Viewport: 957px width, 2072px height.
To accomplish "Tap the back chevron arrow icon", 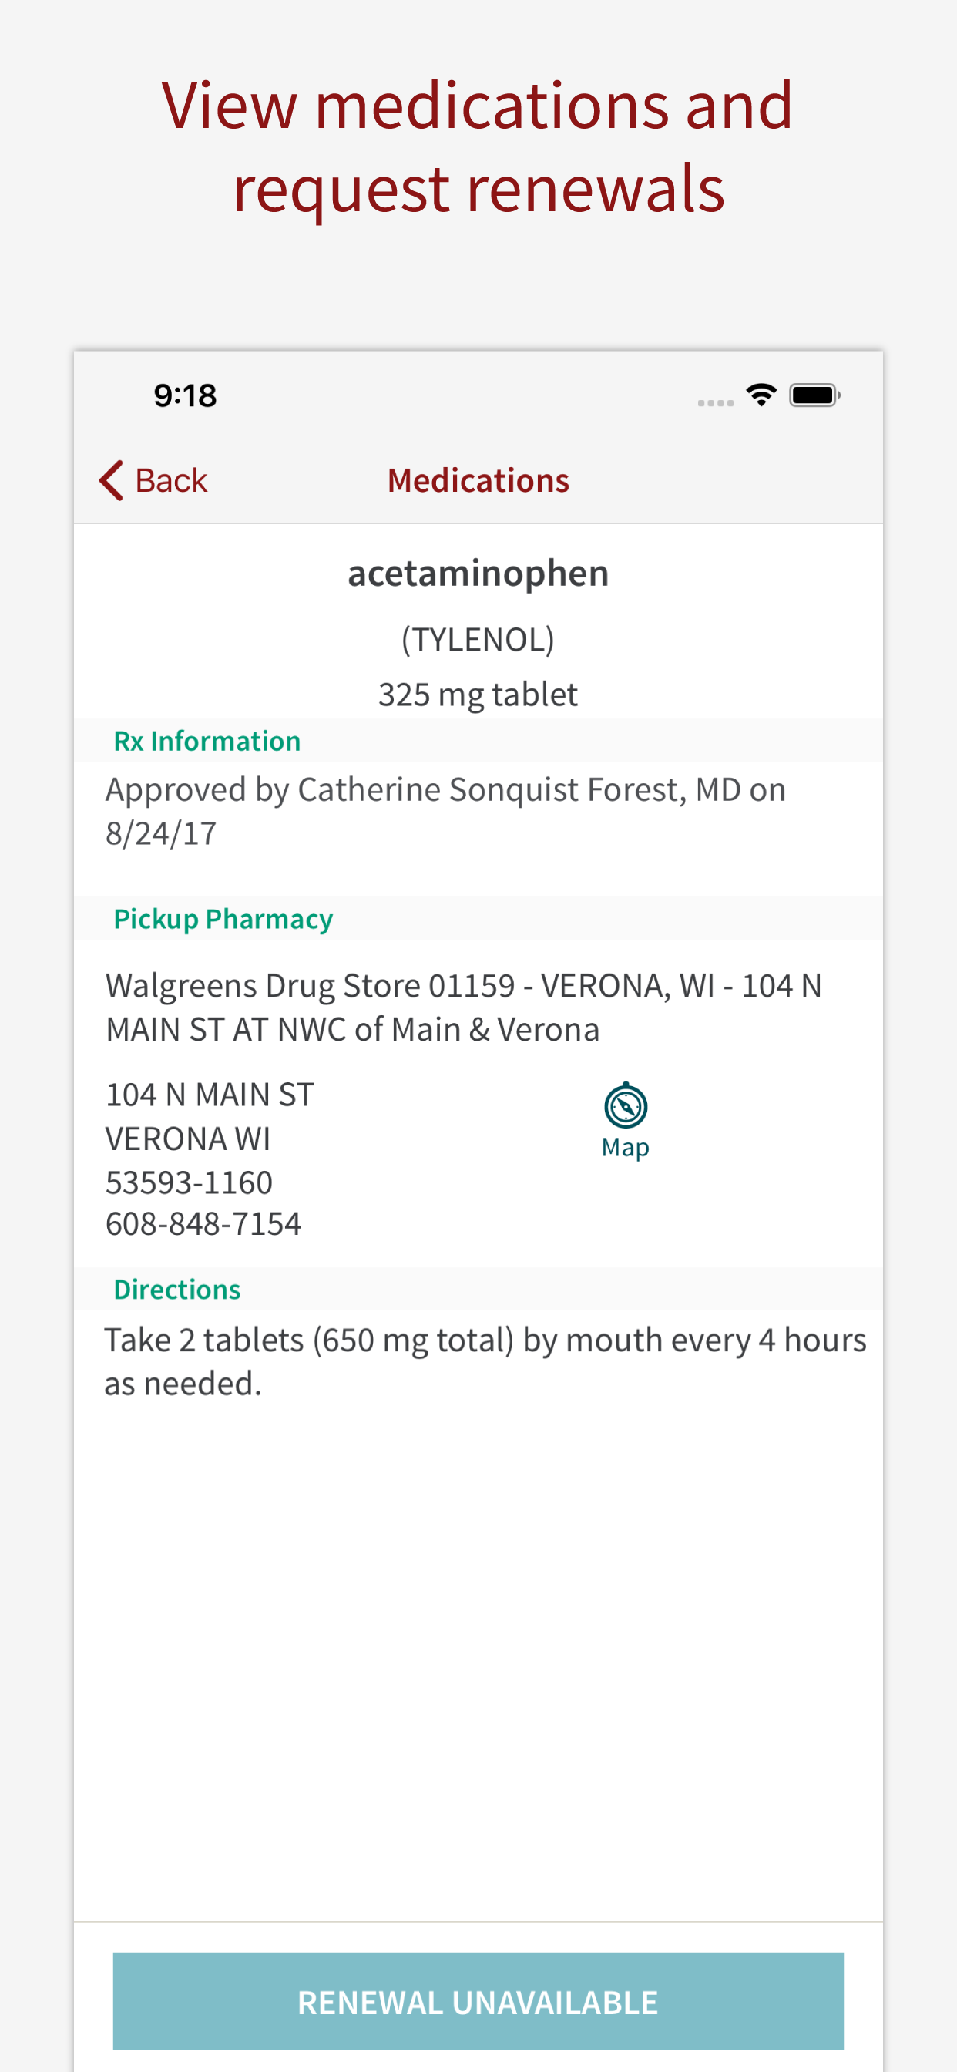I will pos(112,480).
